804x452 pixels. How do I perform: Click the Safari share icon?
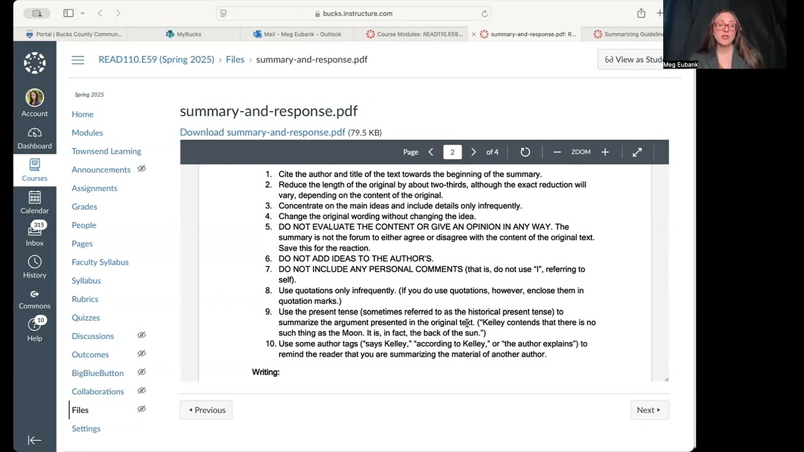641,13
